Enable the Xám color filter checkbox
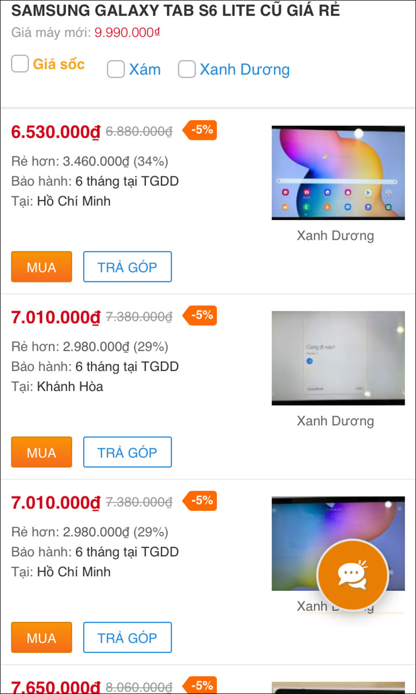Viewport: 416px width, 694px height. [x=115, y=69]
